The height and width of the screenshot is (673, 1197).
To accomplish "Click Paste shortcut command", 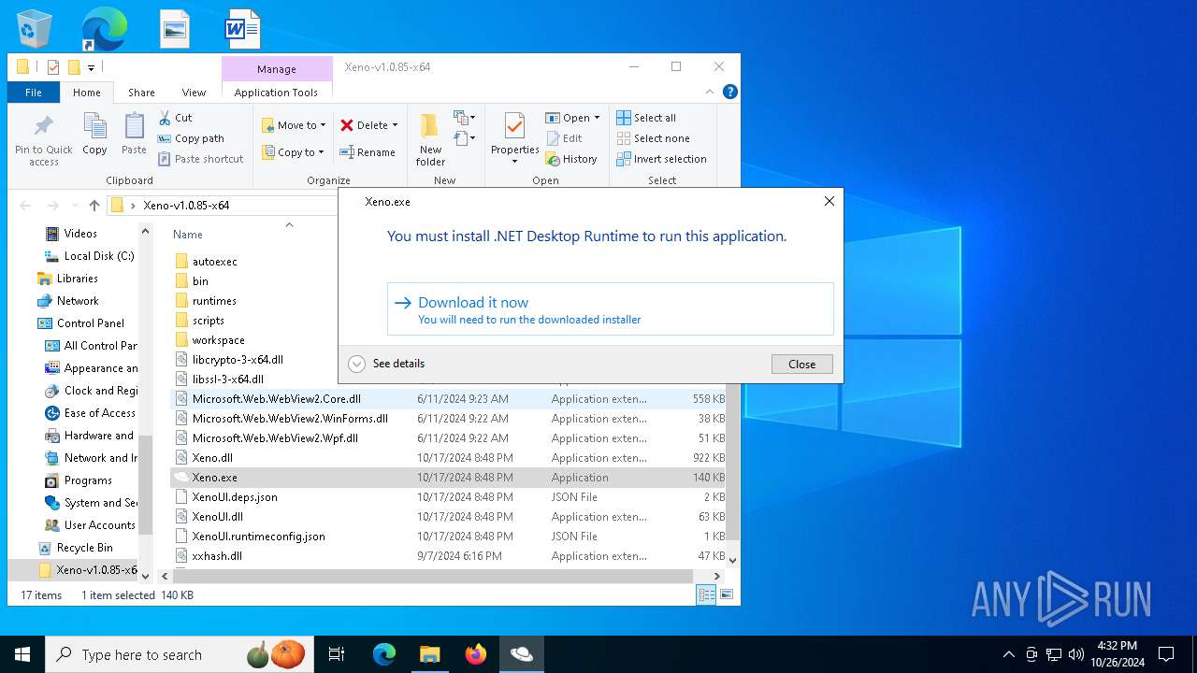I will click(200, 159).
